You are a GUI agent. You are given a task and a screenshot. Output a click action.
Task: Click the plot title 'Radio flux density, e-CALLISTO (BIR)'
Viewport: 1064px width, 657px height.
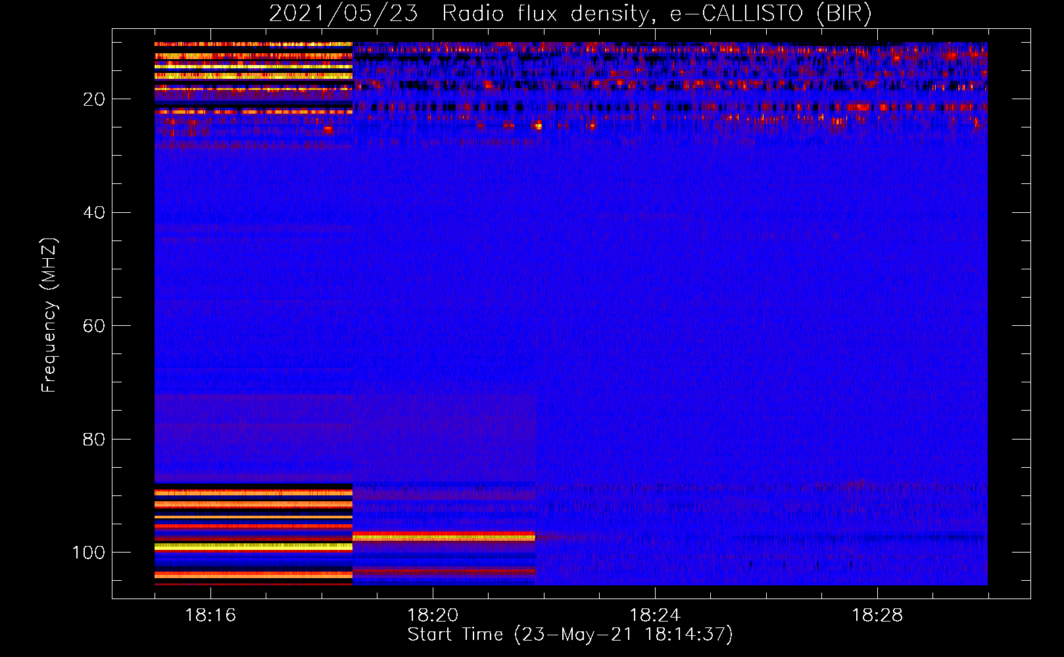657,14
